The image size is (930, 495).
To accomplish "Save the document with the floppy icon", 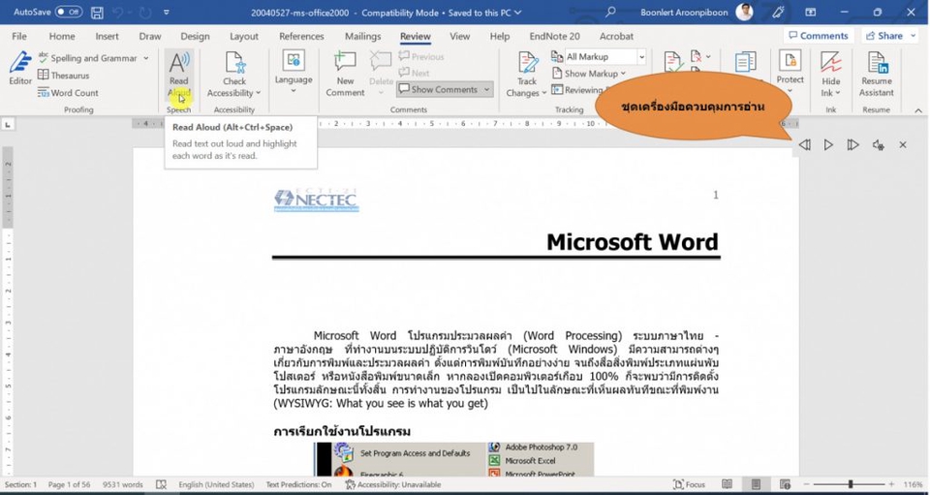I will pyautogui.click(x=97, y=13).
